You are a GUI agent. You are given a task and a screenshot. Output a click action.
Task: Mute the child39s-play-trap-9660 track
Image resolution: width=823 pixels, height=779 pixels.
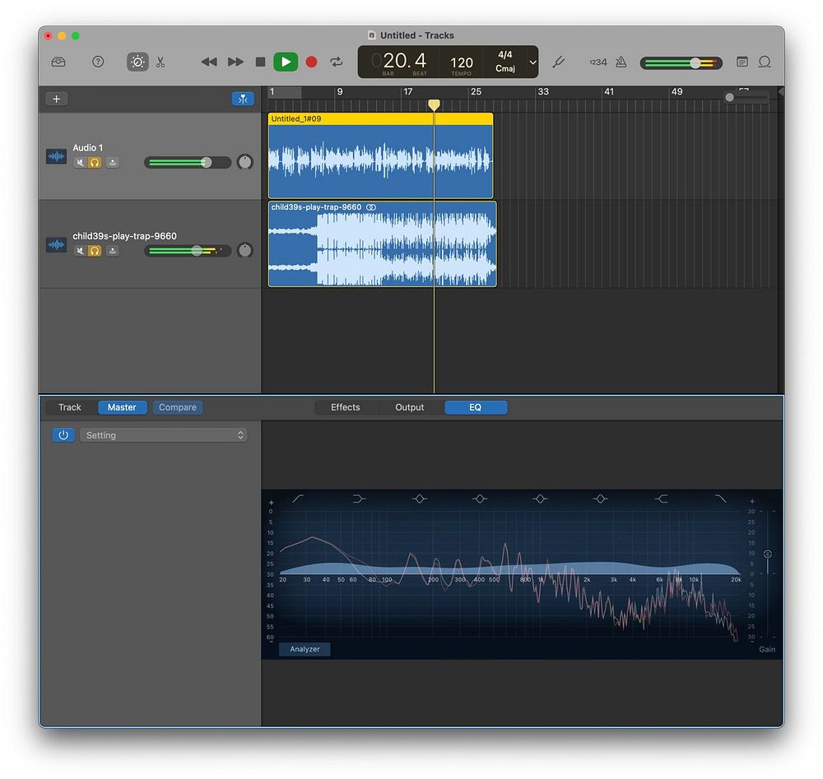coord(80,251)
